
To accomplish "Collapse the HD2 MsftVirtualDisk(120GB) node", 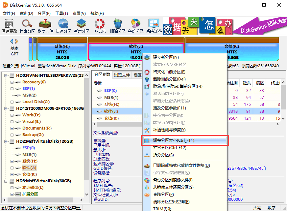I will coord(6,141).
